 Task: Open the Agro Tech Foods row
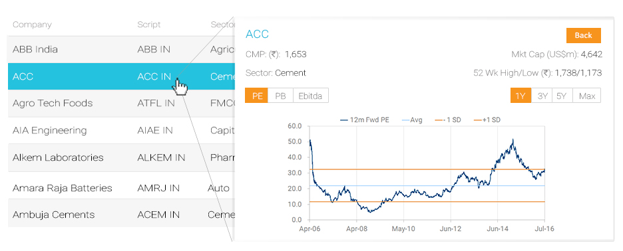click(121, 104)
